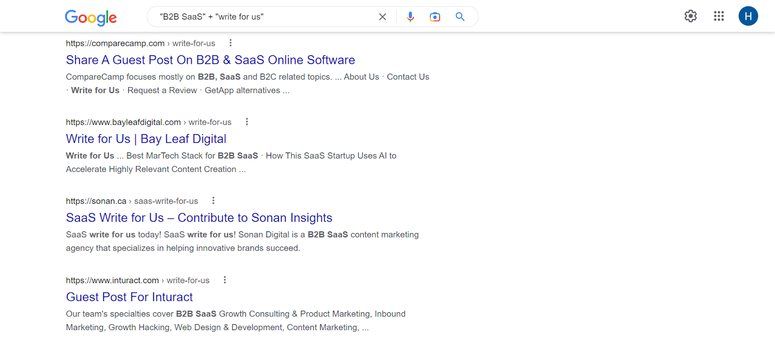Open the three-dot menu beside bayleafdigital.com result
Image resolution: width=775 pixels, height=349 pixels.
point(247,121)
